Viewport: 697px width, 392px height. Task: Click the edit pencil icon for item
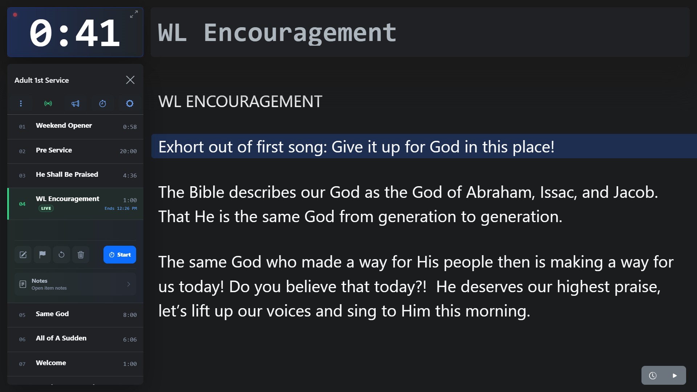pos(23,255)
